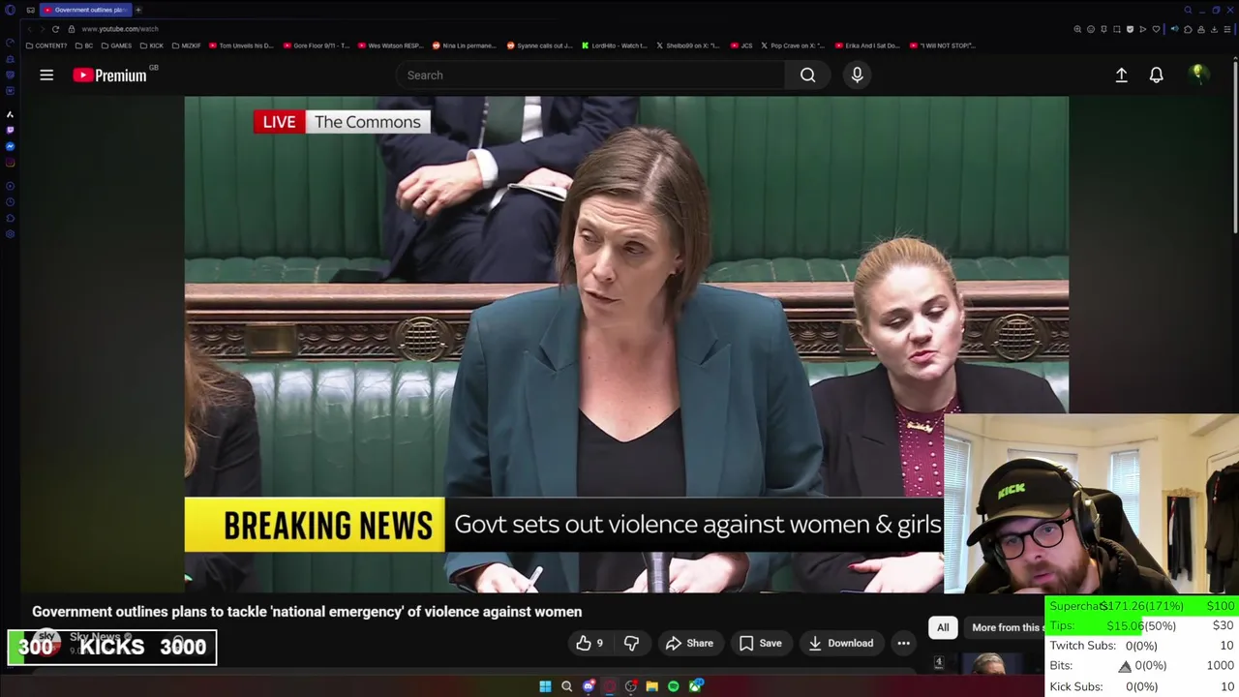Open the browser downloads icon
This screenshot has height=697, width=1239.
pyautogui.click(x=1214, y=29)
